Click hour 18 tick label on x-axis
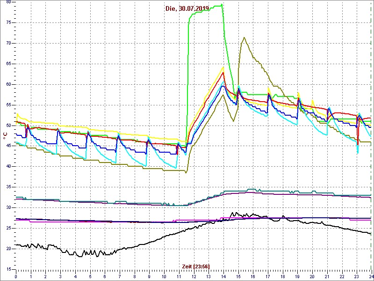The width and height of the screenshot is (374, 281). click(282, 277)
